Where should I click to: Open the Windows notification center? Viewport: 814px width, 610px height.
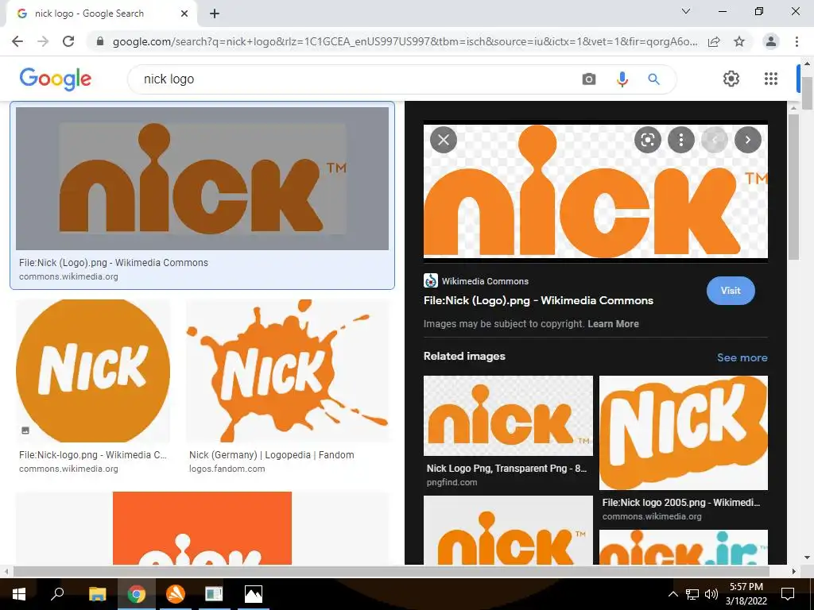pyautogui.click(x=788, y=594)
